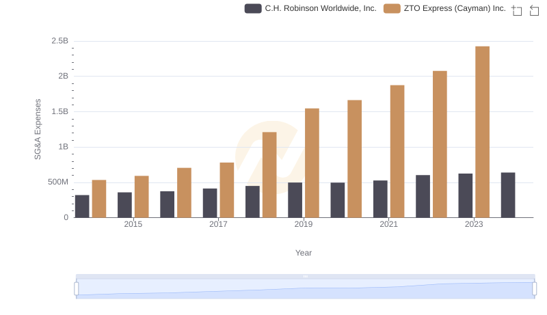
Task: Select ZTO Express bar for 2023
Action: tap(482, 132)
